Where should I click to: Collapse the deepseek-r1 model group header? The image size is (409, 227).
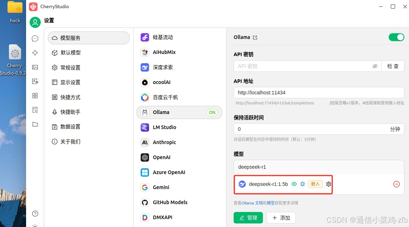click(319, 167)
